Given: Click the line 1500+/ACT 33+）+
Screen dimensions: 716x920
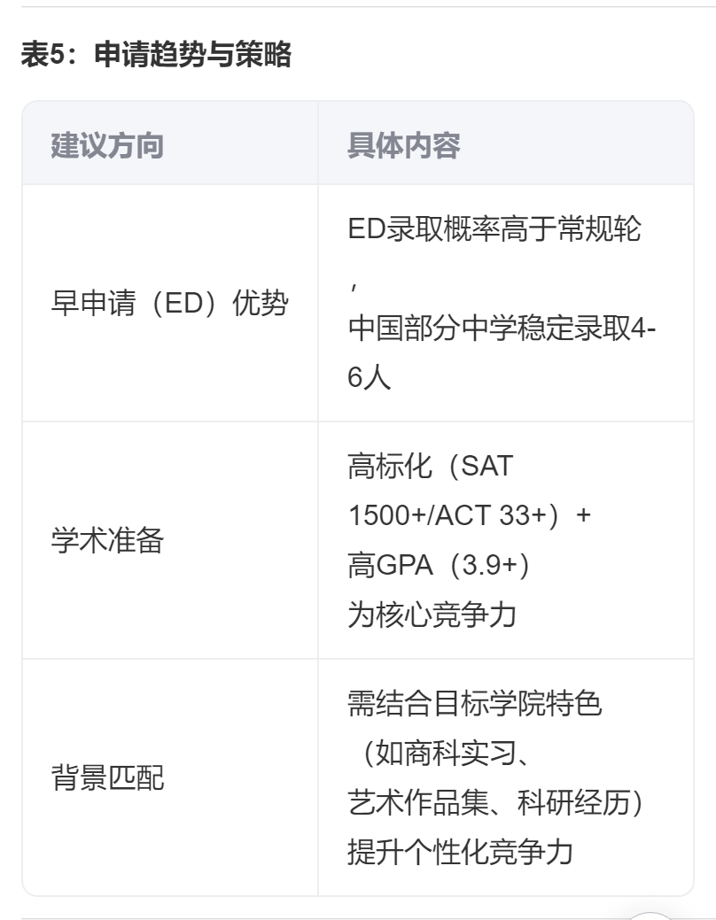Looking at the screenshot, I should [x=469, y=515].
